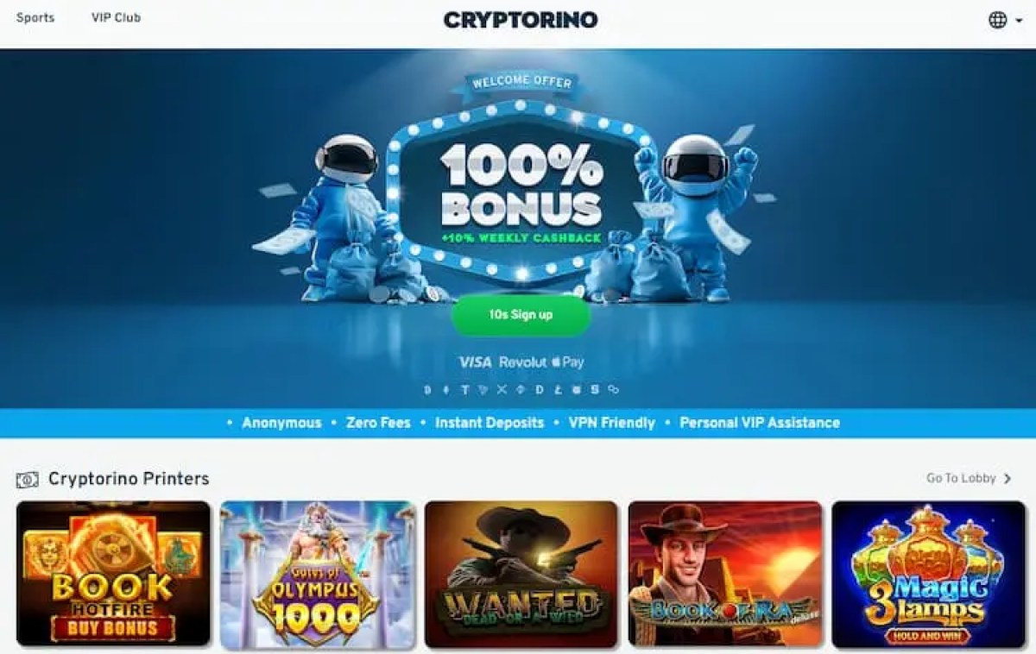This screenshot has height=654, width=1036.
Task: Select the Apple Pay logo
Action: [x=568, y=362]
